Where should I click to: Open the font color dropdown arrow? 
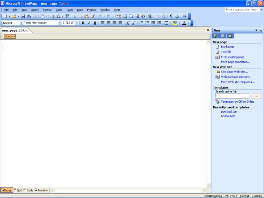pos(188,23)
